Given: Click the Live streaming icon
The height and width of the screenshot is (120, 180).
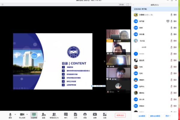Looking at the screenshot, I should click(95, 115).
